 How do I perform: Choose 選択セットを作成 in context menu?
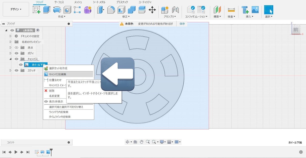tap(68, 68)
